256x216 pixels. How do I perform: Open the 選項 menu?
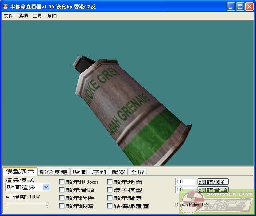click(x=23, y=16)
